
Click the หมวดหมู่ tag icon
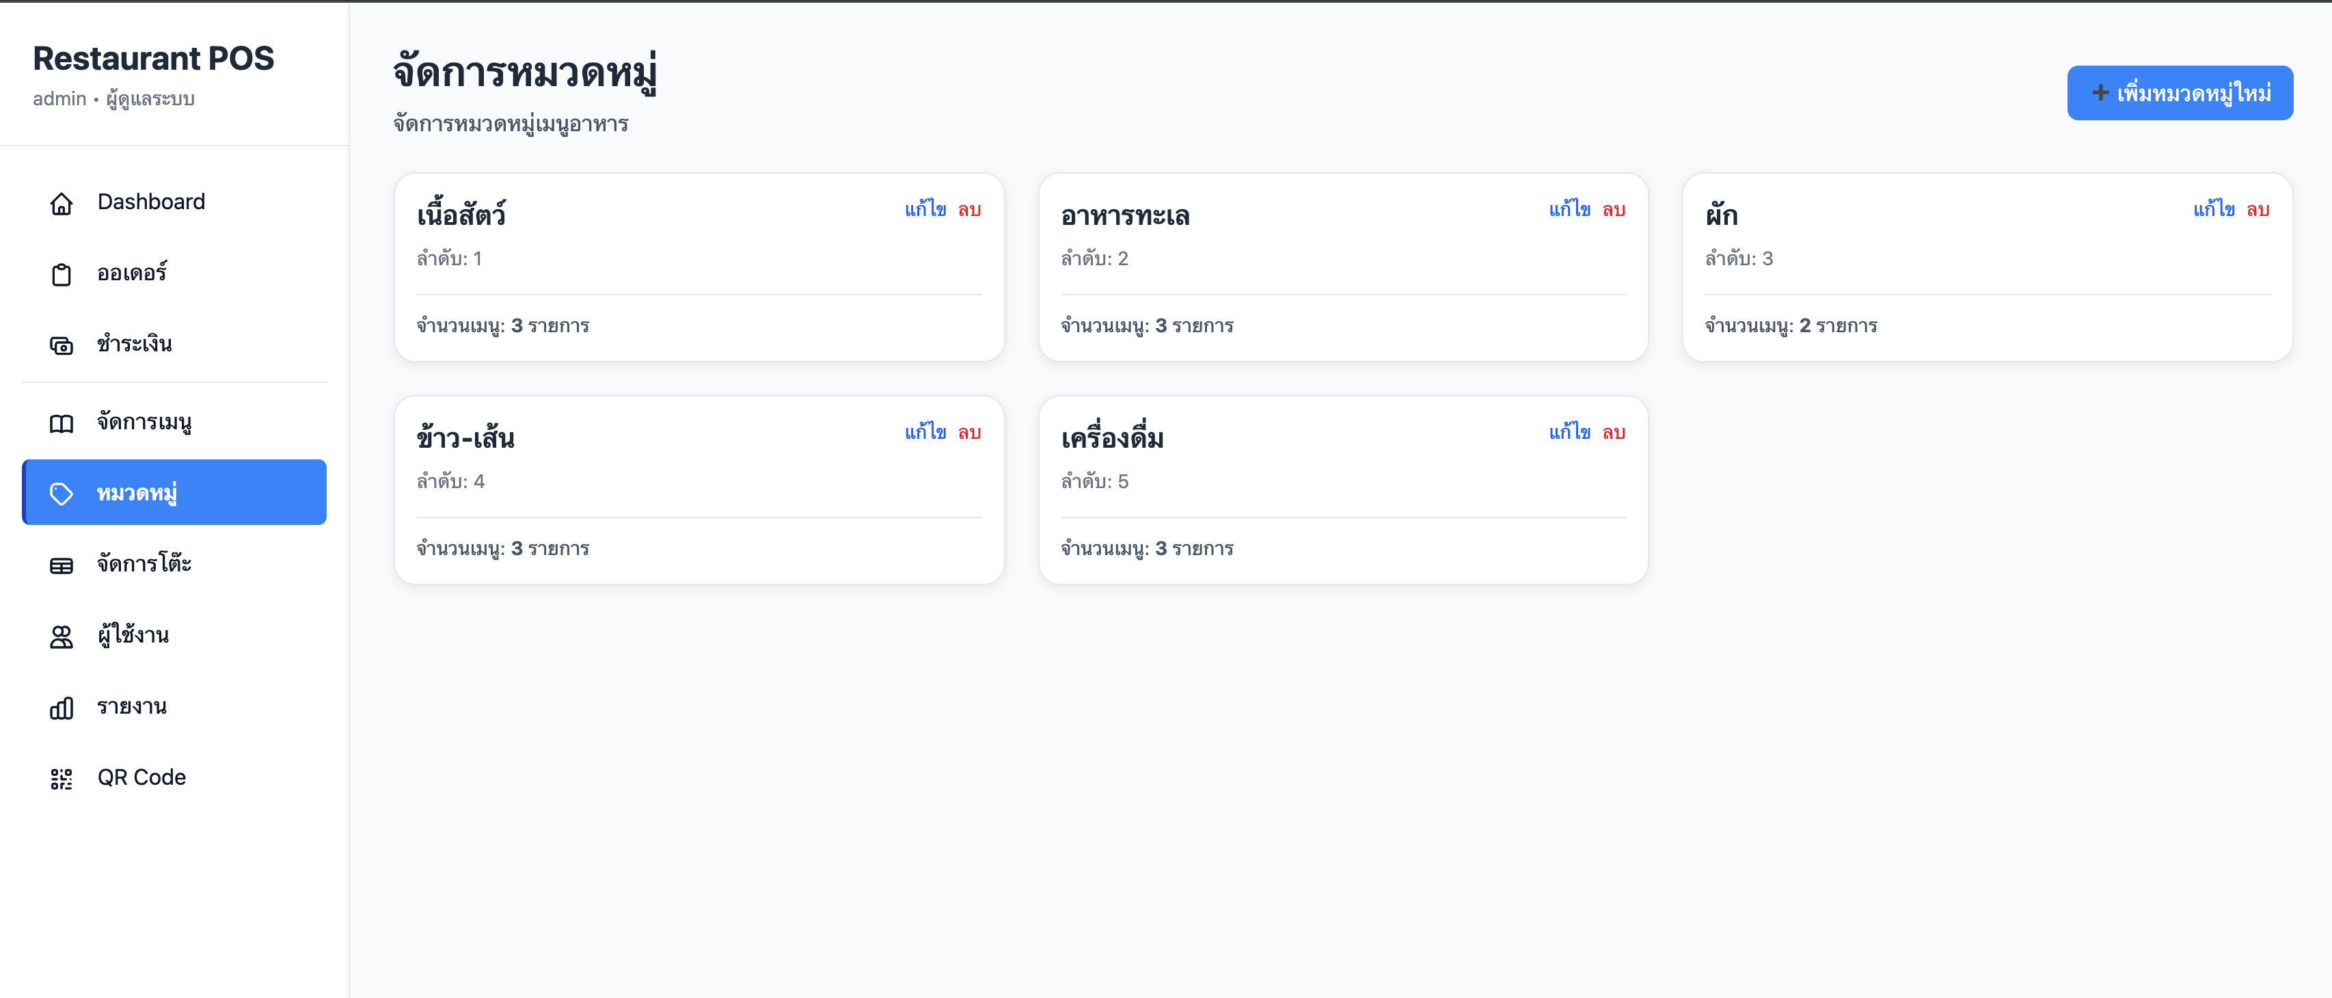click(61, 494)
